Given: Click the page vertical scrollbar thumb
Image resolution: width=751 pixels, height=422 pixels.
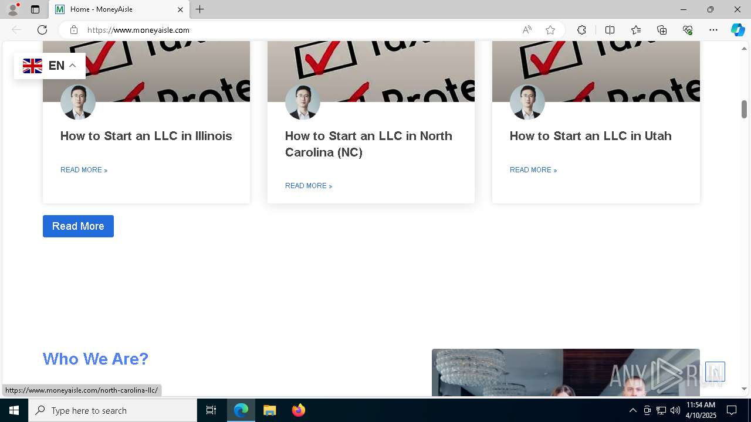Looking at the screenshot, I should pyautogui.click(x=744, y=109).
